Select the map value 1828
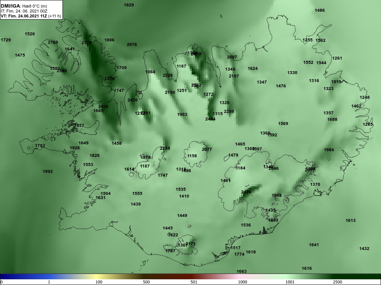381x285 pixels. click(x=94, y=155)
